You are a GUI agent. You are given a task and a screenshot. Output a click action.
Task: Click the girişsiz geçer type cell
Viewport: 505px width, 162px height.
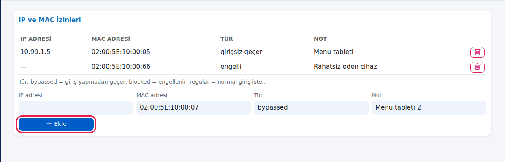click(x=241, y=52)
